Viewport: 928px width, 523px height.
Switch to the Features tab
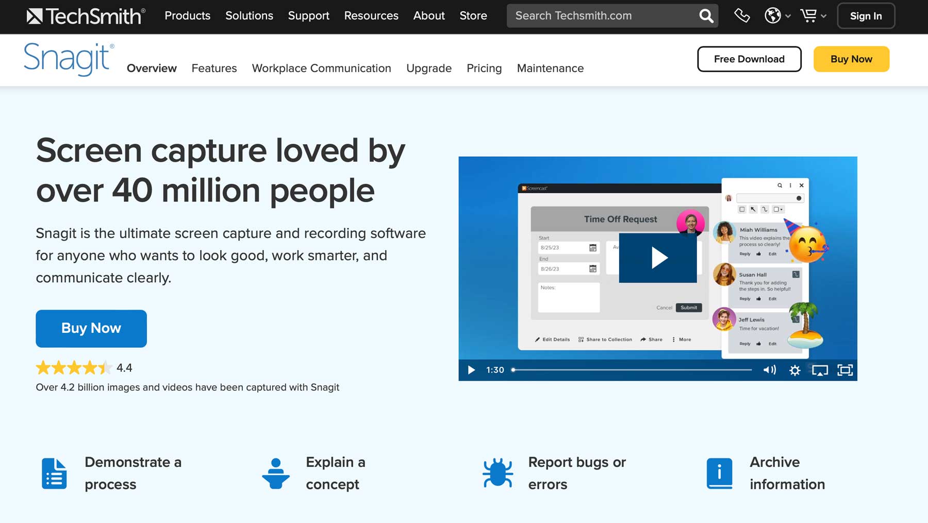[x=214, y=68]
